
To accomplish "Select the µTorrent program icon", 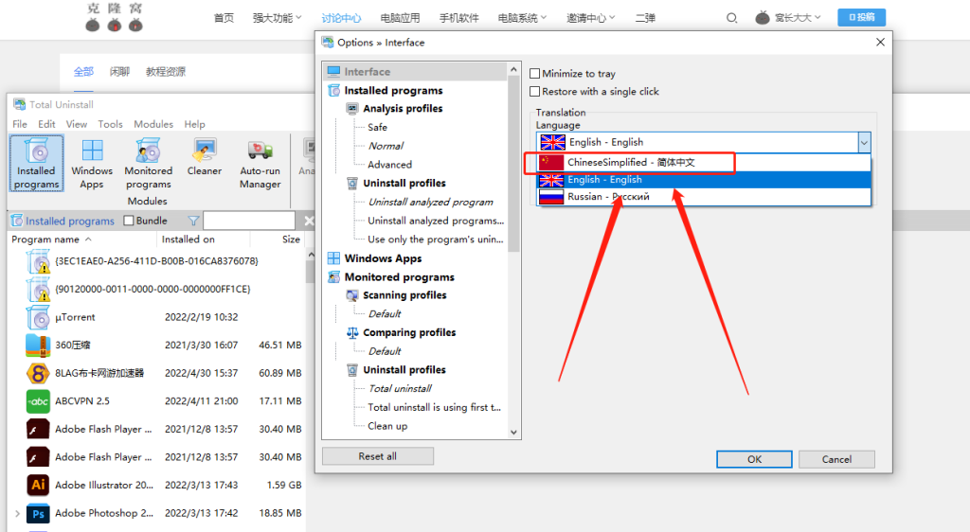I will pyautogui.click(x=38, y=318).
